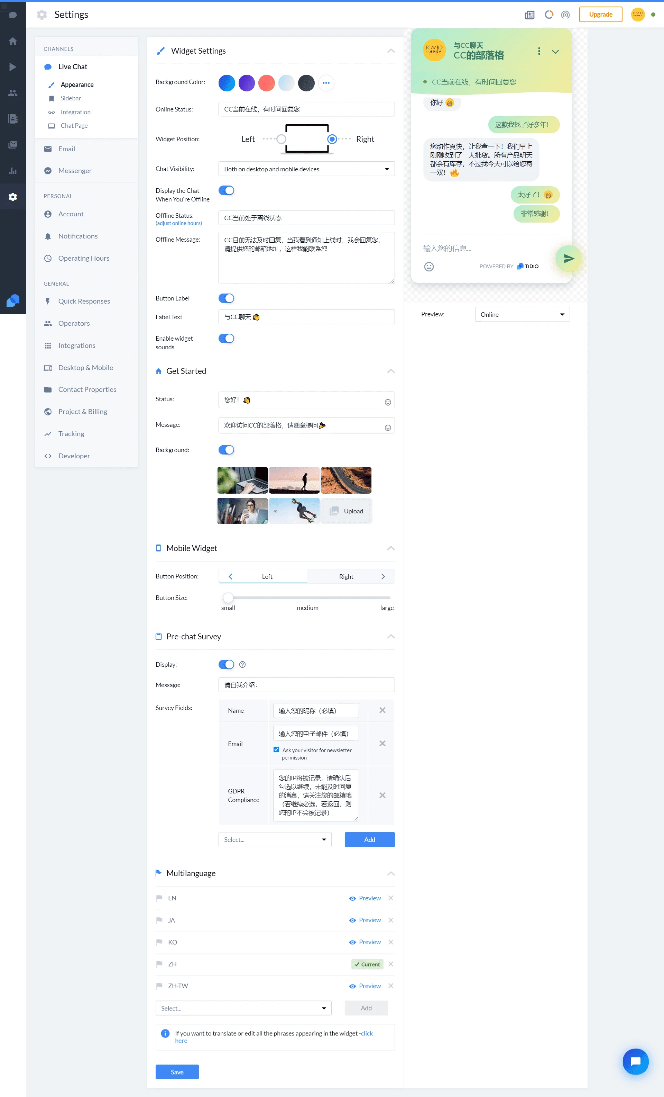Click the emoji smiley in chat preview
The width and height of the screenshot is (664, 1097).
pyautogui.click(x=429, y=267)
